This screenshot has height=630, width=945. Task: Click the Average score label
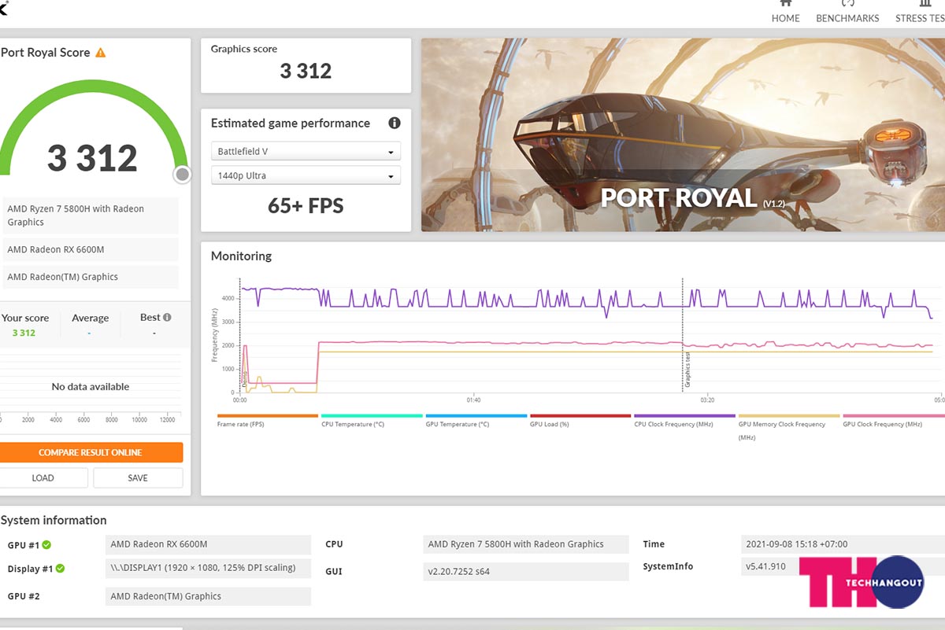(x=90, y=318)
